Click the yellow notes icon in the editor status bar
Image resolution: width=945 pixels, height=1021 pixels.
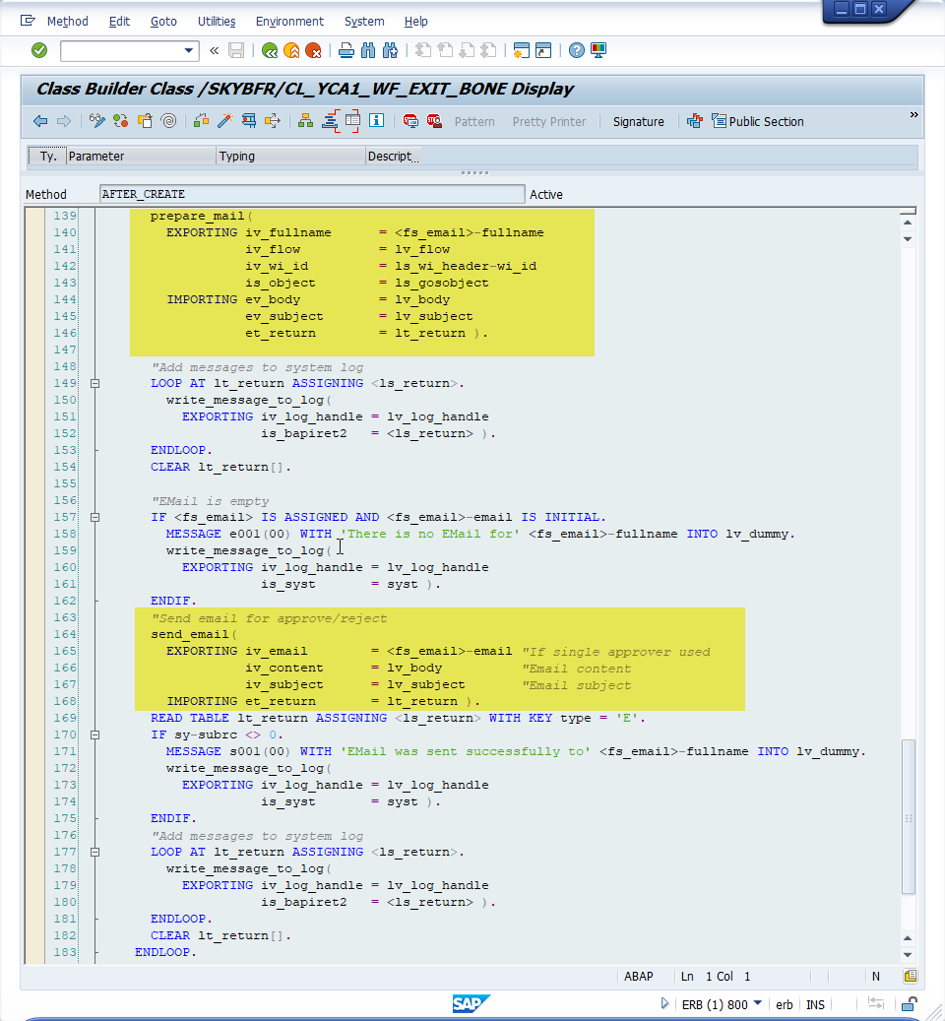point(911,976)
